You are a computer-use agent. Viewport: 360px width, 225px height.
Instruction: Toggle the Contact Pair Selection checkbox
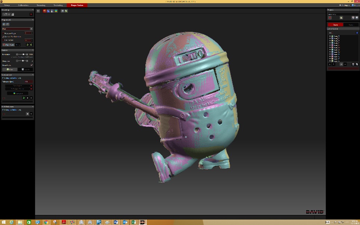3,37
